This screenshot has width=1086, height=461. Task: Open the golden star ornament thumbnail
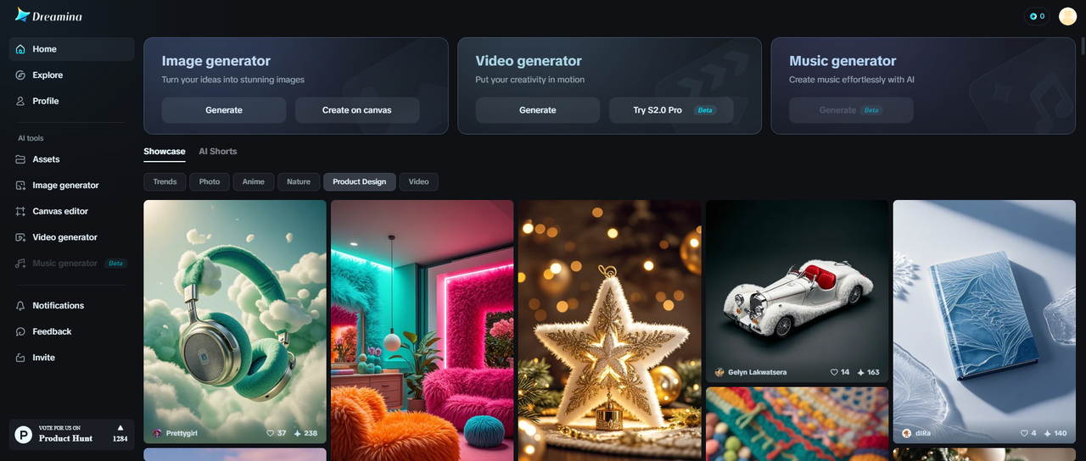(609, 330)
